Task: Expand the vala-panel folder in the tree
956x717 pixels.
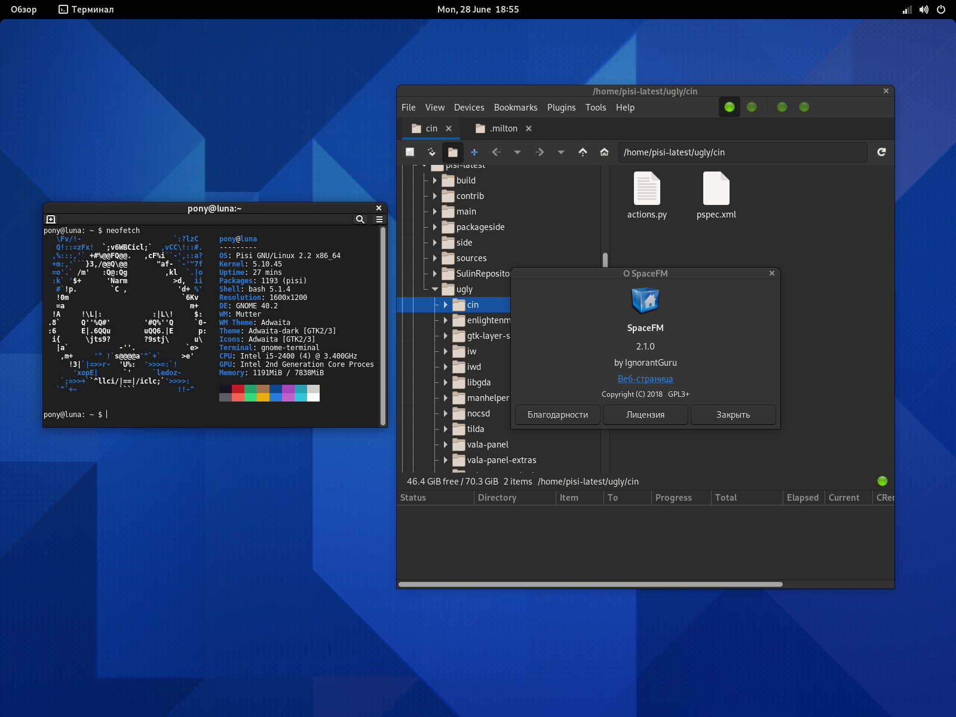Action: (x=446, y=445)
